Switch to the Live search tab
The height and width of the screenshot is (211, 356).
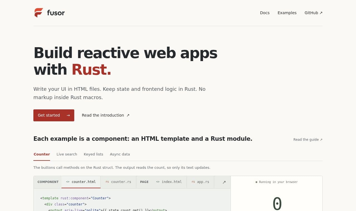pyautogui.click(x=67, y=154)
